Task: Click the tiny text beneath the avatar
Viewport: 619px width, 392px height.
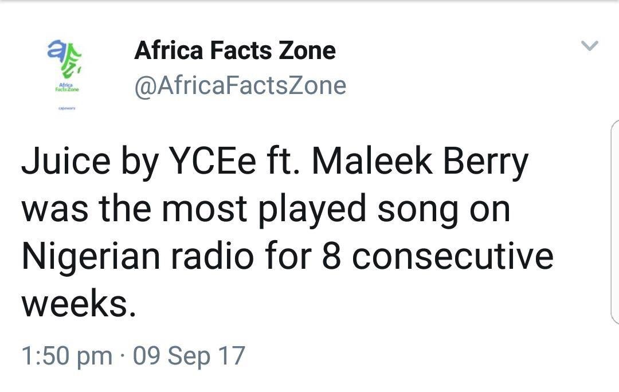Action: 66,107
